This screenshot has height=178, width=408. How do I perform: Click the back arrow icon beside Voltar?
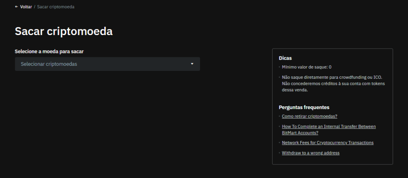tap(16, 7)
